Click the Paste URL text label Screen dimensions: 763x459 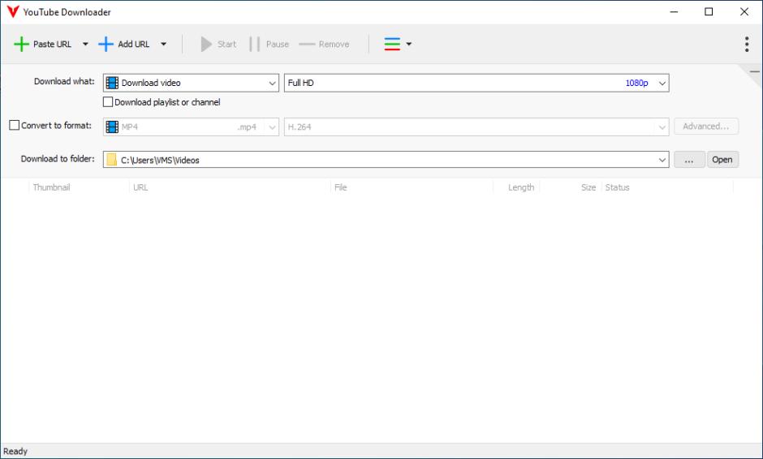coord(52,45)
